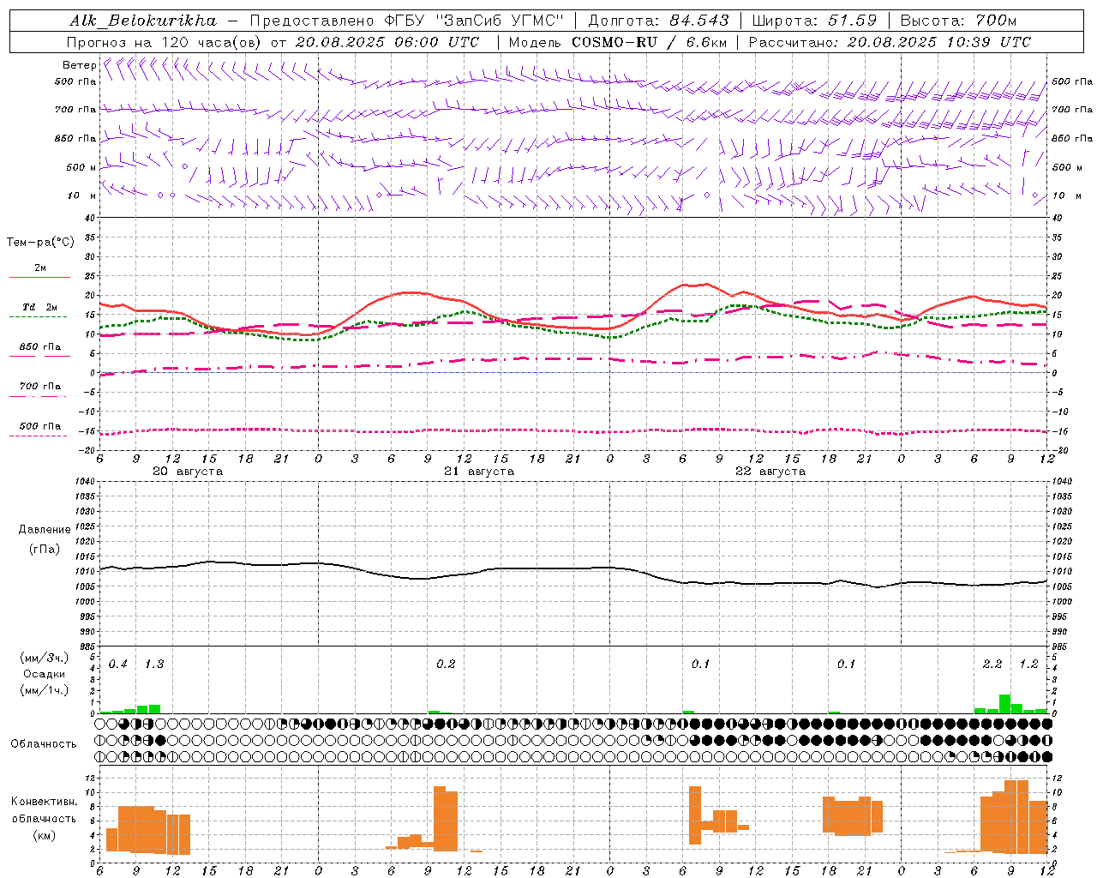Click the precipitation total 2.2
Viewport: 1097px width, 878px height.
(x=992, y=665)
